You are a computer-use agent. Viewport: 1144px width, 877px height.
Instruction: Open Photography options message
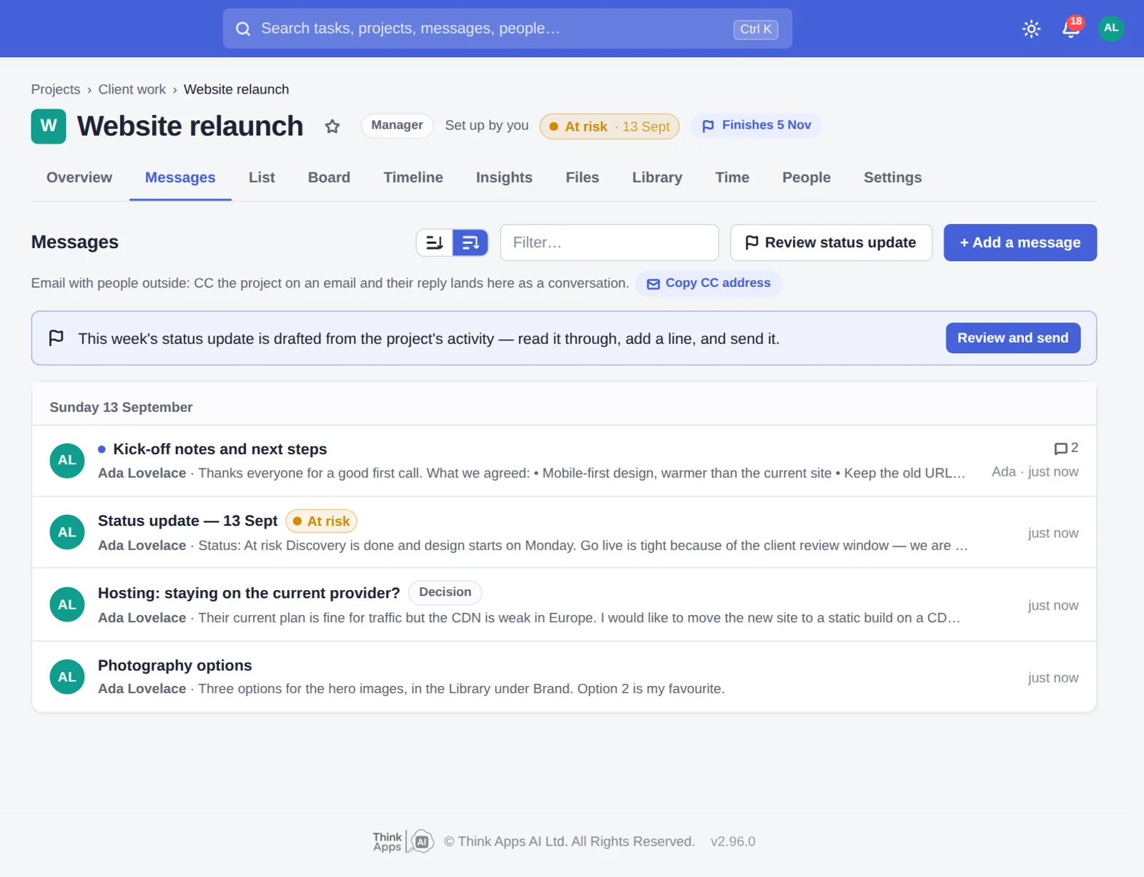point(563,677)
